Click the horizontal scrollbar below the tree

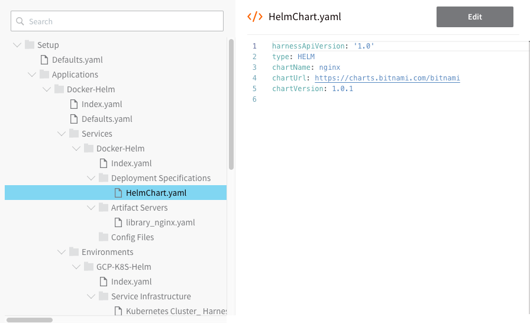30,320
